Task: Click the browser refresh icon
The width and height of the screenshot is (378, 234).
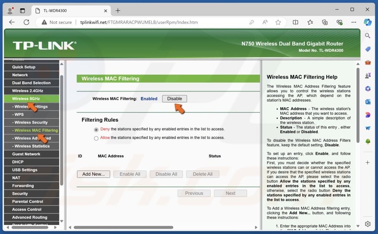Action: point(26,22)
